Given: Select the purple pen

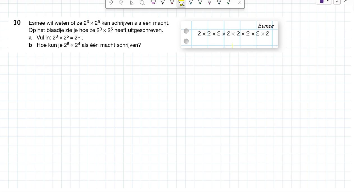Looking at the screenshot, I should [209, 2].
